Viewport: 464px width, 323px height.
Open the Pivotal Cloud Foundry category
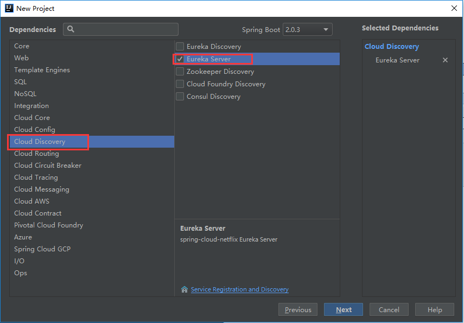click(92, 225)
